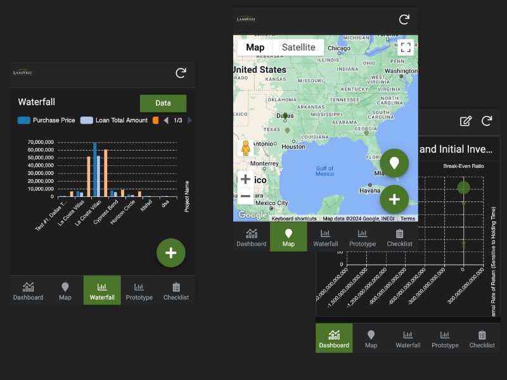Click the green Data button
This screenshot has height=380, width=507.
(163, 103)
